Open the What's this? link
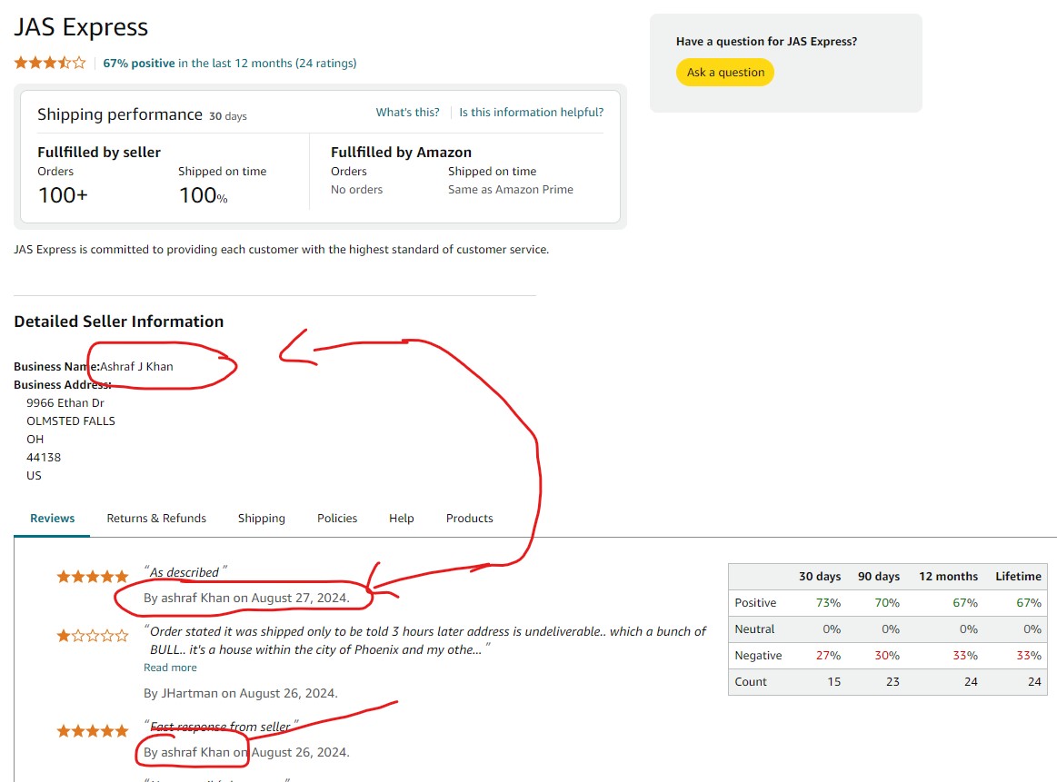This screenshot has width=1057, height=782. (x=407, y=113)
